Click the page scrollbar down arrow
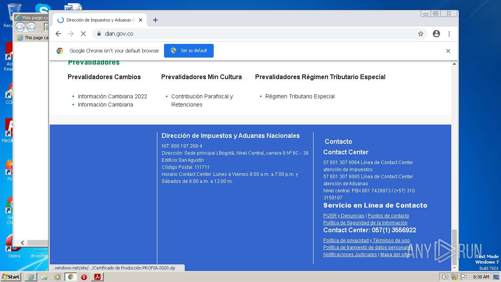The height and width of the screenshot is (282, 501). [454, 268]
